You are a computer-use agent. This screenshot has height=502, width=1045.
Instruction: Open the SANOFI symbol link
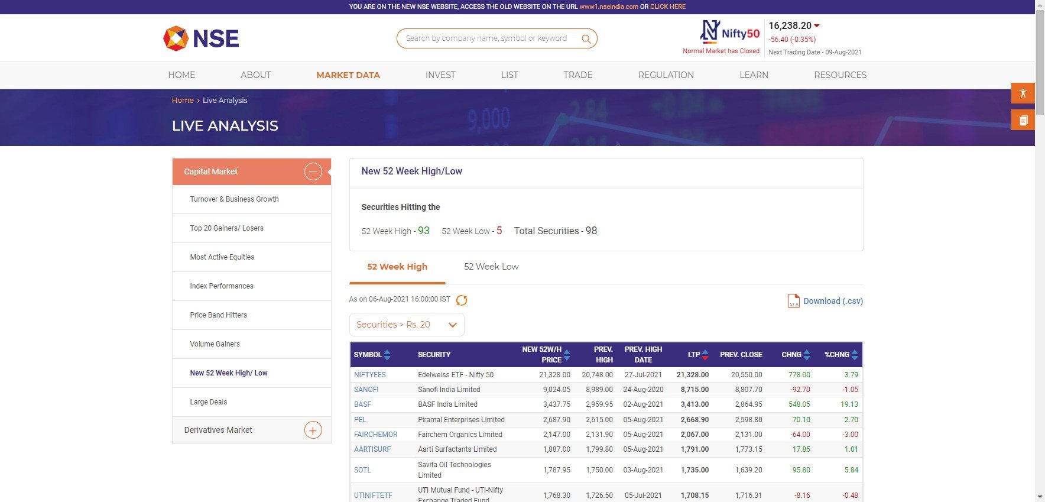(x=366, y=390)
